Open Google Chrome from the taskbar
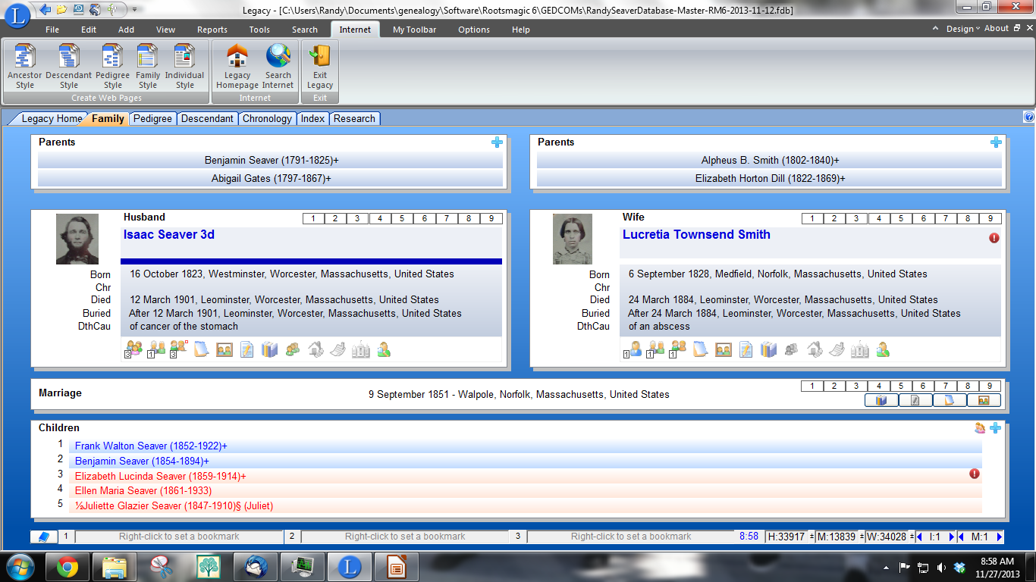This screenshot has height=582, width=1036. (67, 567)
